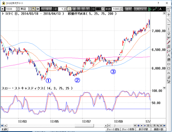172x132 pixels.
Task: Select the crosshair cursor tool
Action: tap(169, 15)
